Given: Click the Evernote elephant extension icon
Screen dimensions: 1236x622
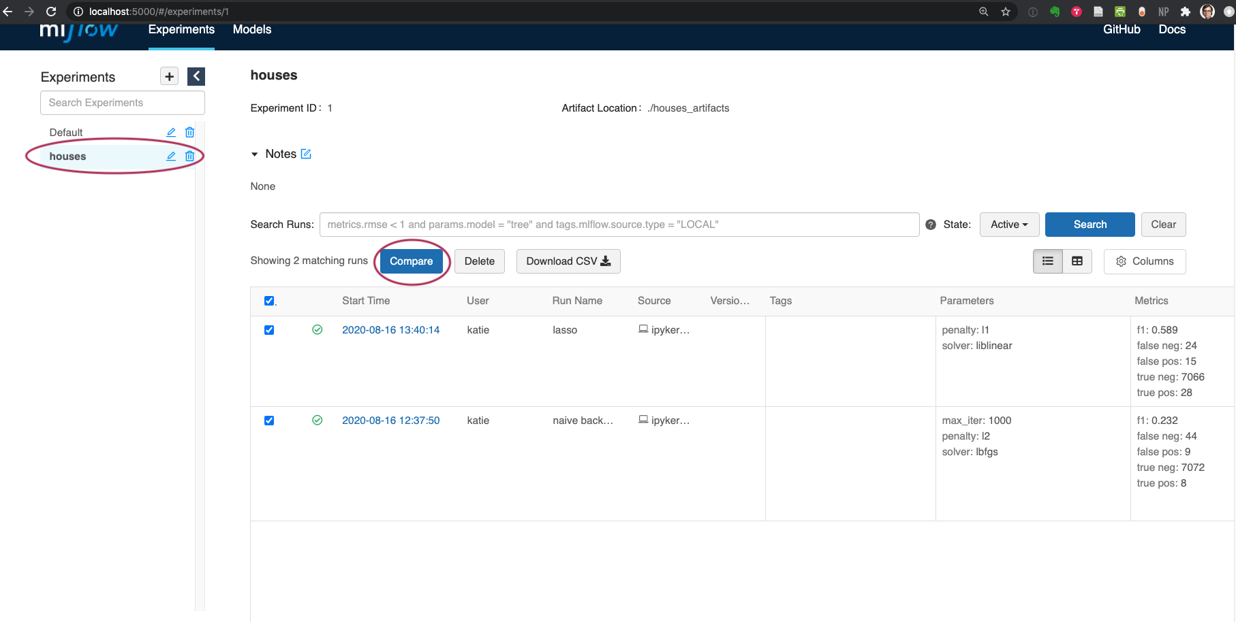Looking at the screenshot, I should [x=1055, y=12].
